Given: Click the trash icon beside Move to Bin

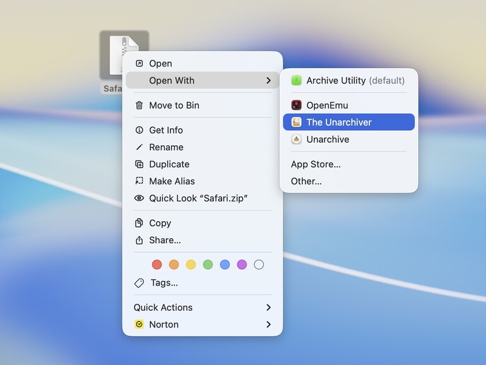Looking at the screenshot, I should tap(139, 105).
